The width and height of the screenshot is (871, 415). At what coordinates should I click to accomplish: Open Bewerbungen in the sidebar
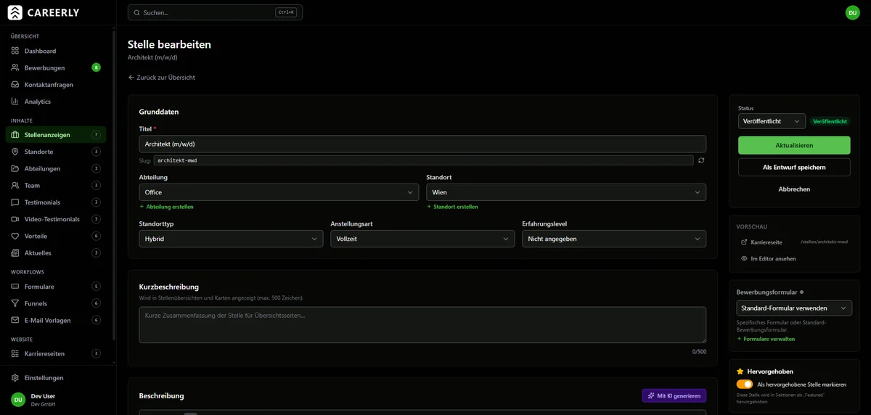[x=56, y=67]
